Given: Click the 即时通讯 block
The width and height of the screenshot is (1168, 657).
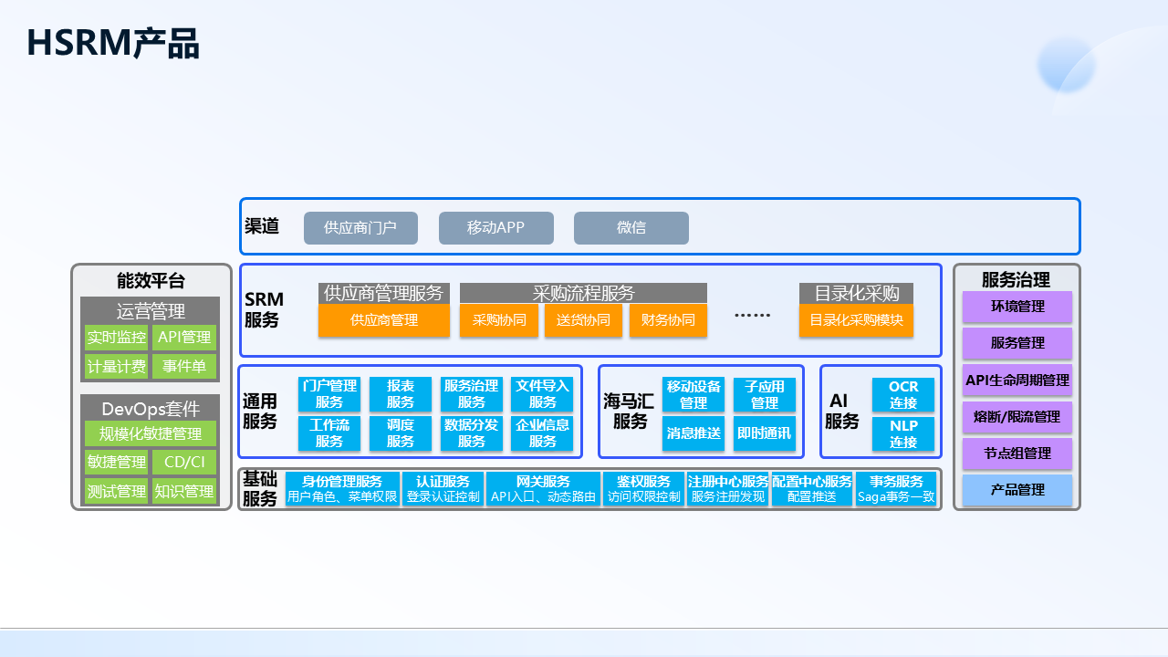Looking at the screenshot, I should click(765, 433).
